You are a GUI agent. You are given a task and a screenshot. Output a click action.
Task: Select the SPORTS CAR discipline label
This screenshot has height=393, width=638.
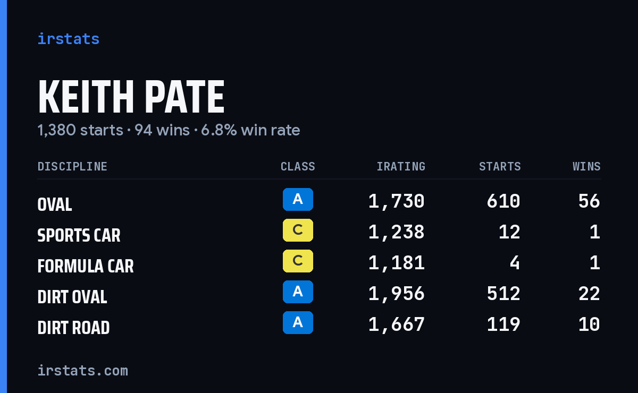tap(79, 235)
